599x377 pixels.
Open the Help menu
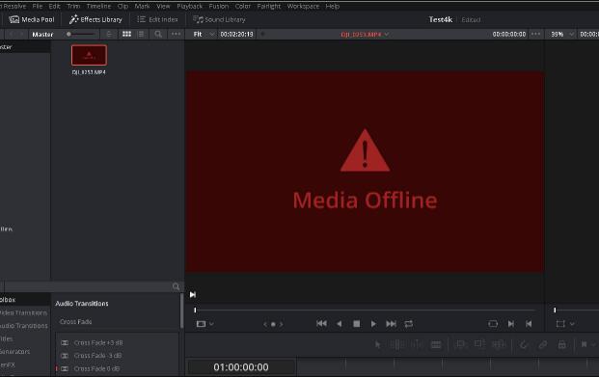click(333, 6)
